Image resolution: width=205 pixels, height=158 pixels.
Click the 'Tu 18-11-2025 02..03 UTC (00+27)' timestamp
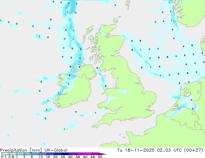pyautogui.click(x=160, y=150)
